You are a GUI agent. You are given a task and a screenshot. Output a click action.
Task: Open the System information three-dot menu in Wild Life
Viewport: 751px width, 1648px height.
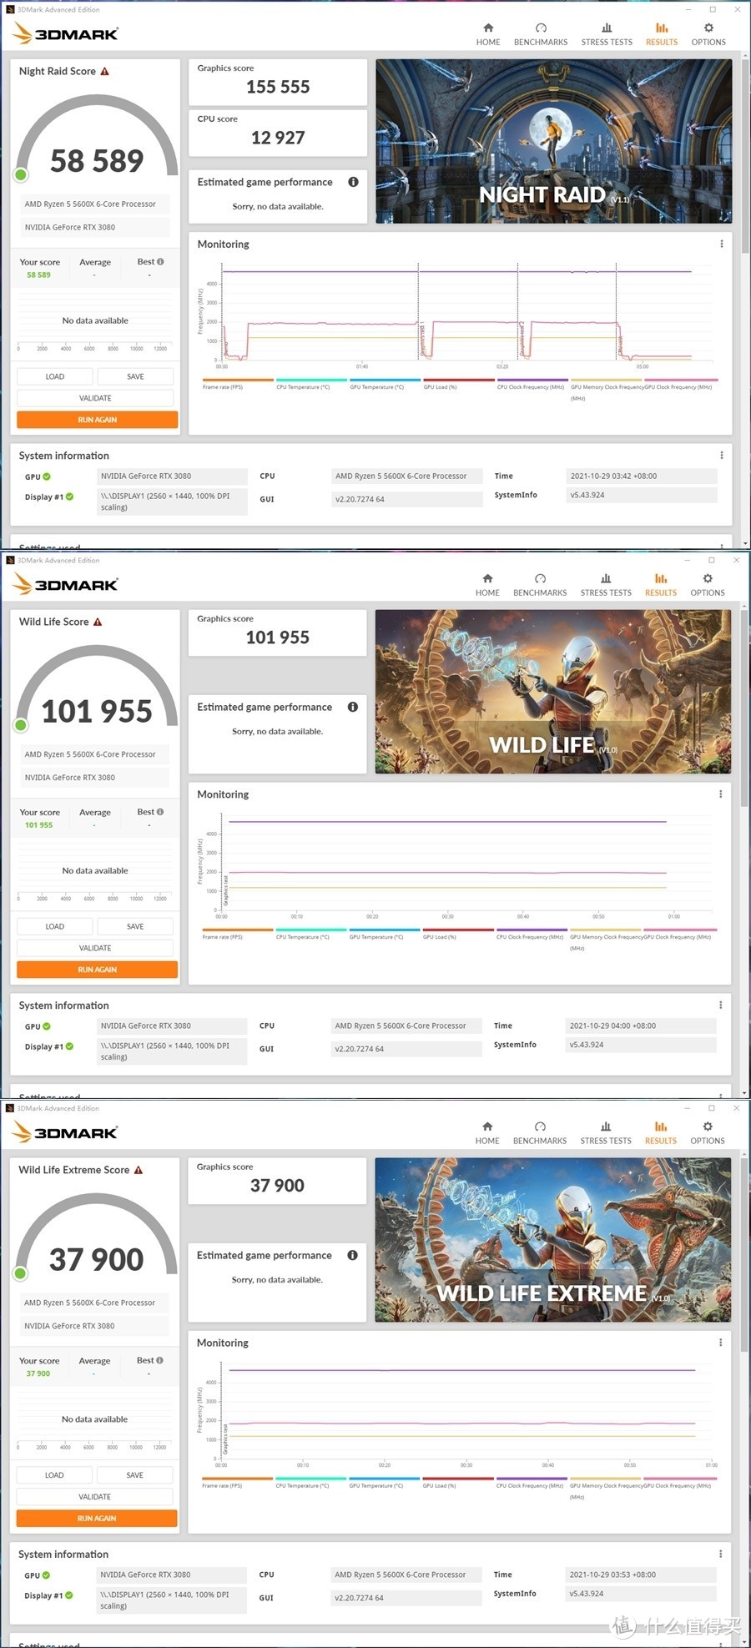pos(720,1005)
